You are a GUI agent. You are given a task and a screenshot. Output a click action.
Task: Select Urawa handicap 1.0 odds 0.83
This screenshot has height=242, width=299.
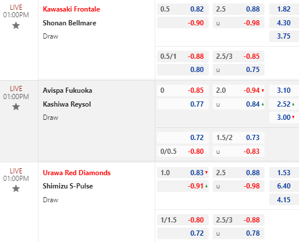183,172
